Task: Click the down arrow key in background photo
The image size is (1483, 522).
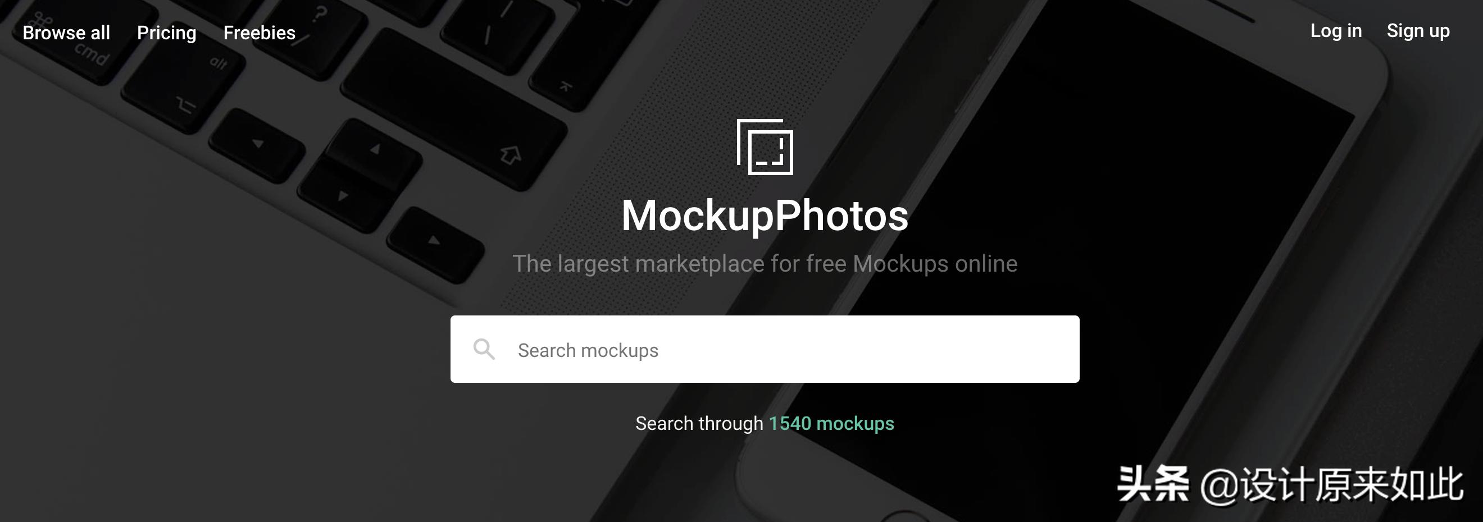Action: point(343,196)
